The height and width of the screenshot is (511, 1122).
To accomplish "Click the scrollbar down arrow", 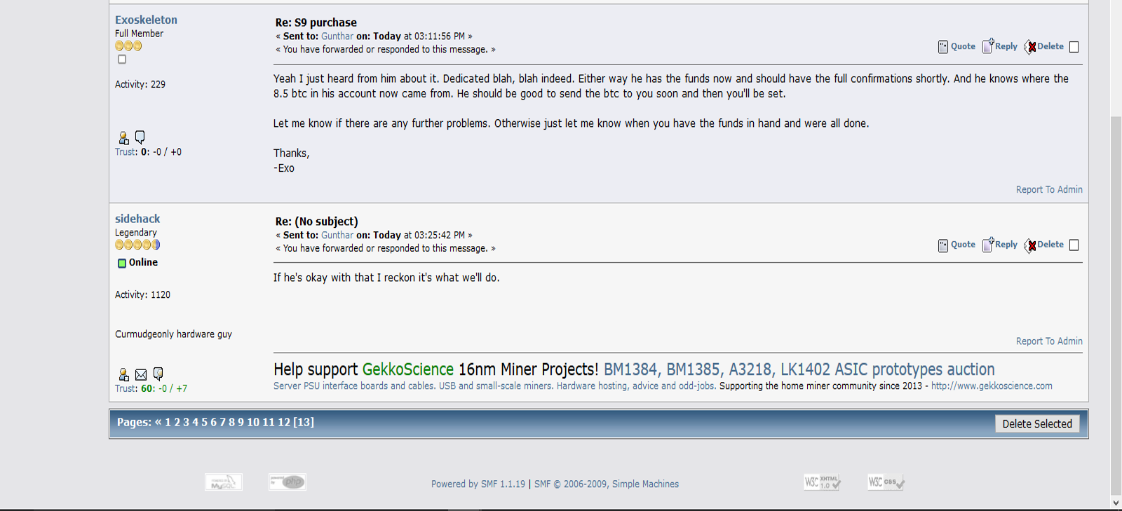I will (x=1116, y=503).
